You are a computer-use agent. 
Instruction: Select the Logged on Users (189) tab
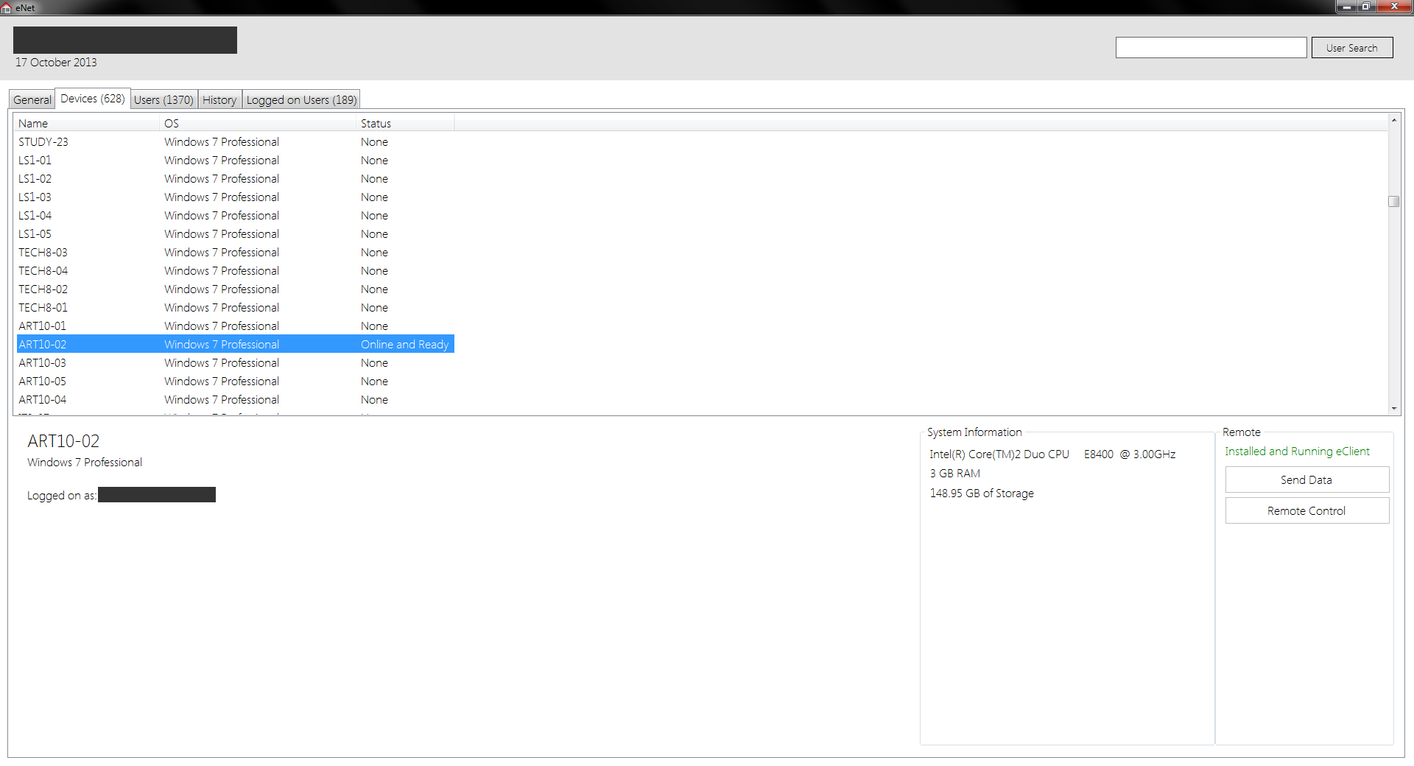(301, 100)
